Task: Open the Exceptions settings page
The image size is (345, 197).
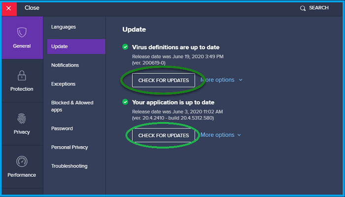Action: pos(64,84)
